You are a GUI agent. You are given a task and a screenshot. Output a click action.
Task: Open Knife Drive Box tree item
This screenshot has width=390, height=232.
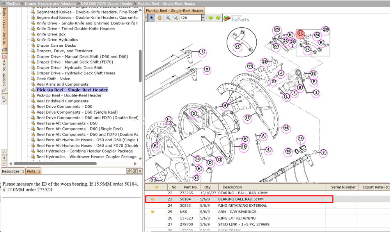(51, 34)
